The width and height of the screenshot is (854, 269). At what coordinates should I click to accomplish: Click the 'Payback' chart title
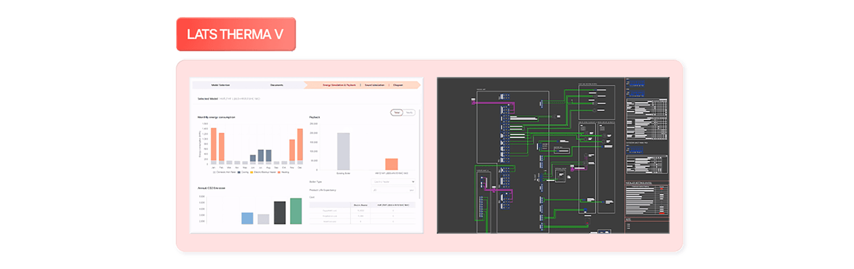coord(315,117)
